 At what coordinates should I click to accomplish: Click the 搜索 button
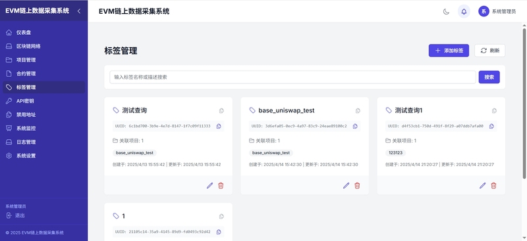point(489,77)
